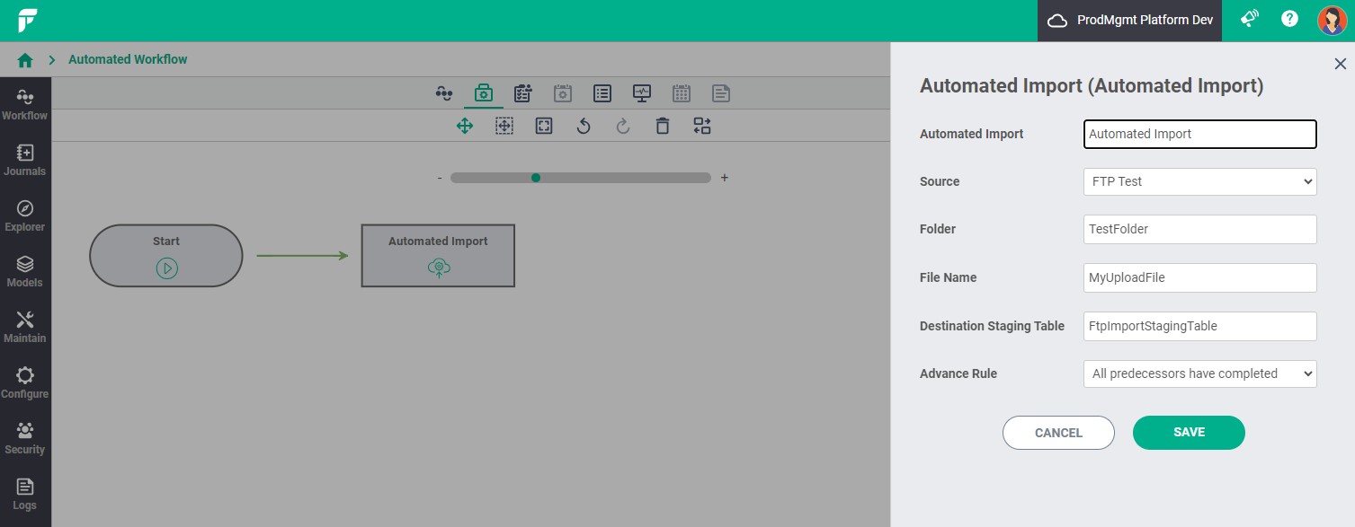Open the Workflow section in the sidebar
The height and width of the screenshot is (527, 1355).
tap(25, 104)
